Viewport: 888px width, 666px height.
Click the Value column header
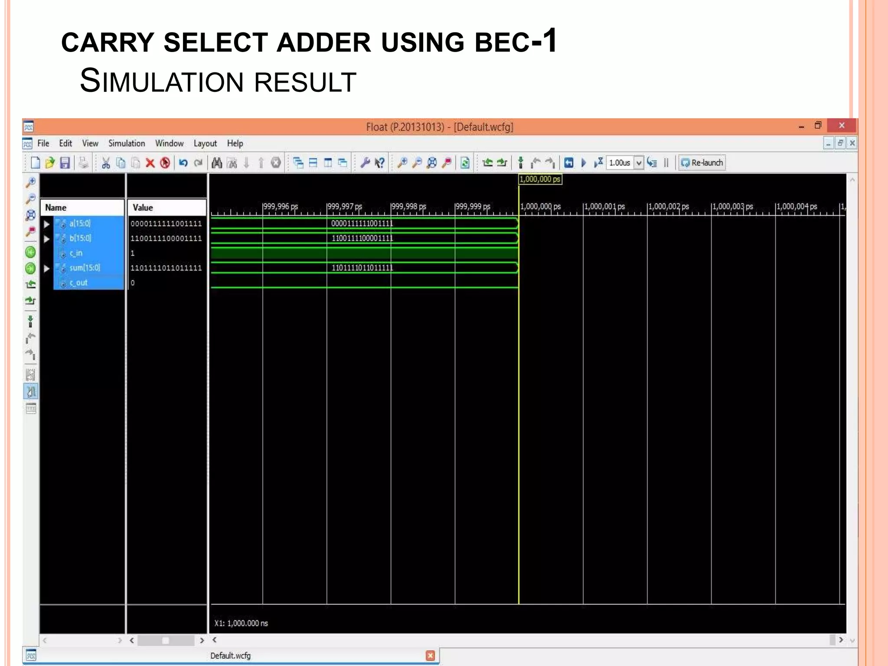(166, 208)
